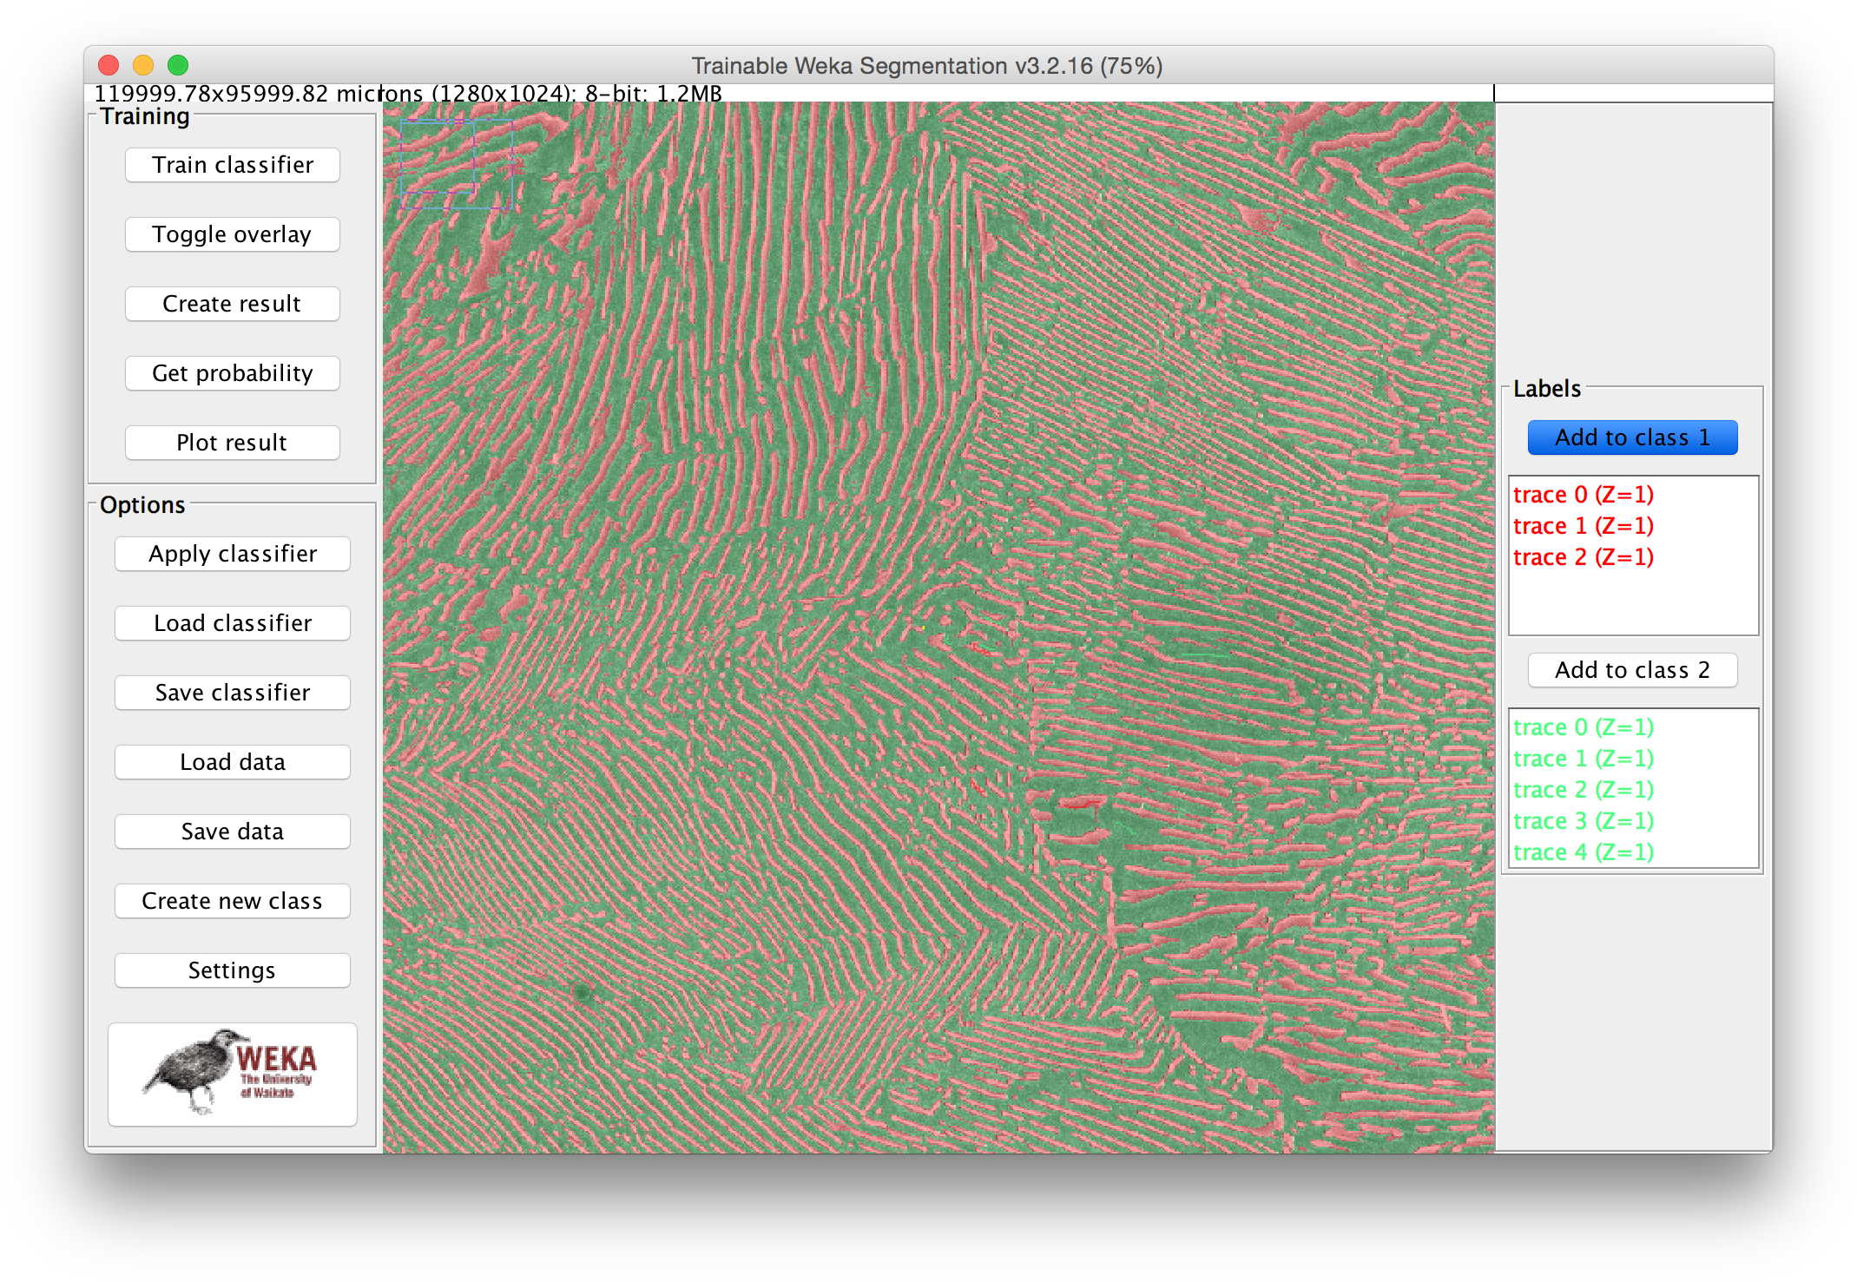Click the Add to class 1 button

click(1631, 437)
